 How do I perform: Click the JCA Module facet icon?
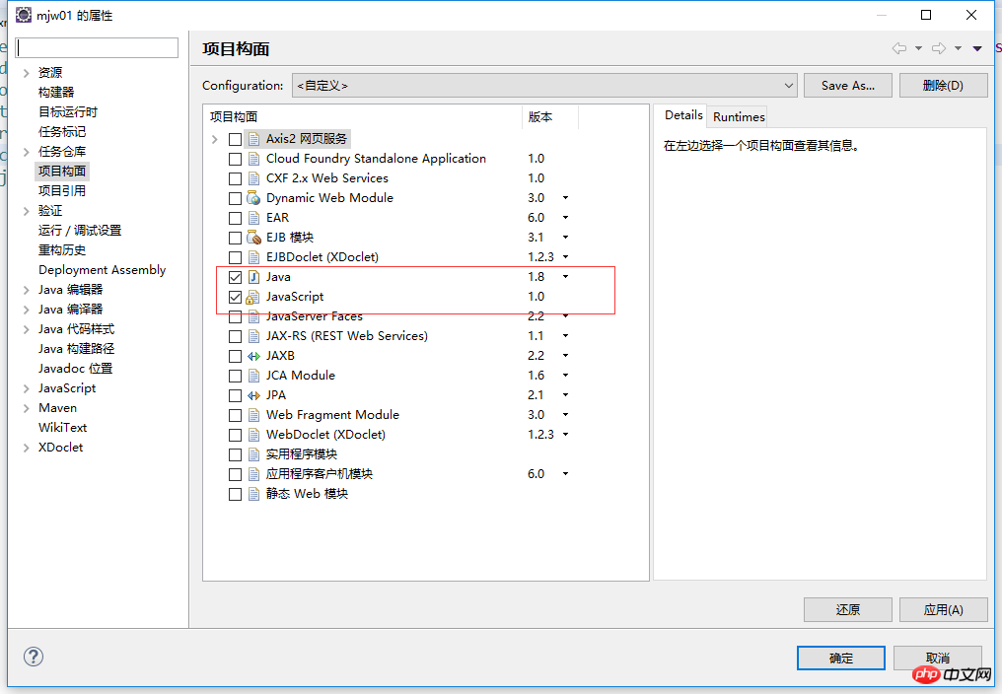(x=253, y=376)
